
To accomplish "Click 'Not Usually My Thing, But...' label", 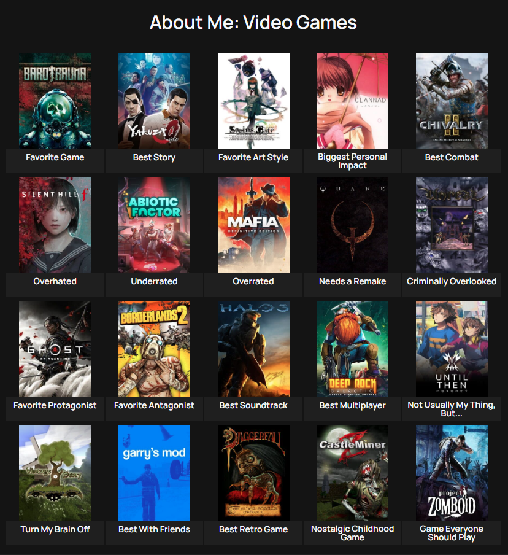I will click(452, 409).
